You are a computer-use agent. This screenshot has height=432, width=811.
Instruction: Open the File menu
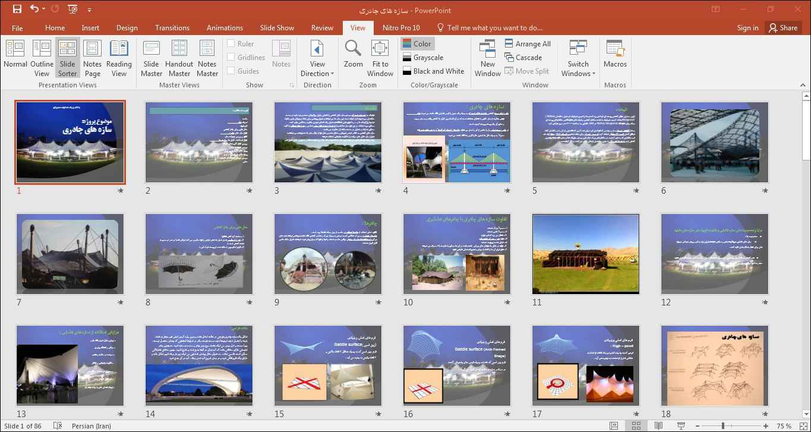pyautogui.click(x=17, y=27)
